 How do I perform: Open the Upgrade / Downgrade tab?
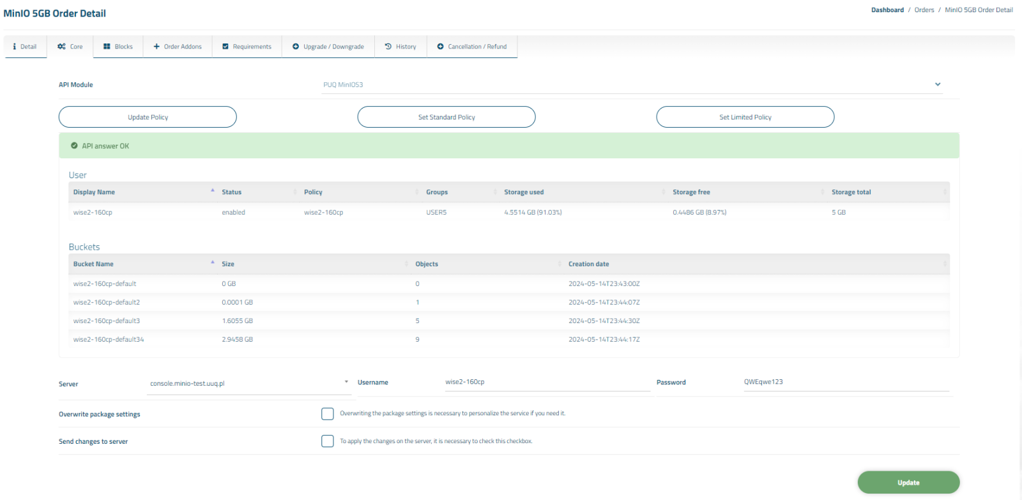click(328, 47)
